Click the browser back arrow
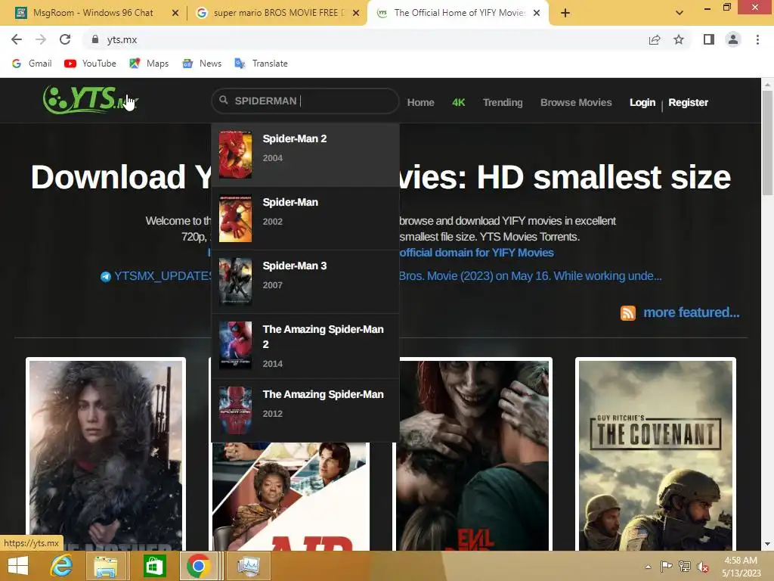Screen dimensions: 774x581 point(17,39)
